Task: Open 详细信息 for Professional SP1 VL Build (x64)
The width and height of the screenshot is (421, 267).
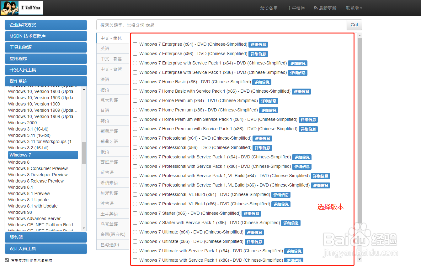Action: [x=321, y=176]
